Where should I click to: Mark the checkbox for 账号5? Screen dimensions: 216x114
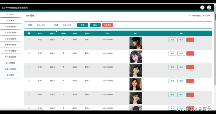[29, 95]
